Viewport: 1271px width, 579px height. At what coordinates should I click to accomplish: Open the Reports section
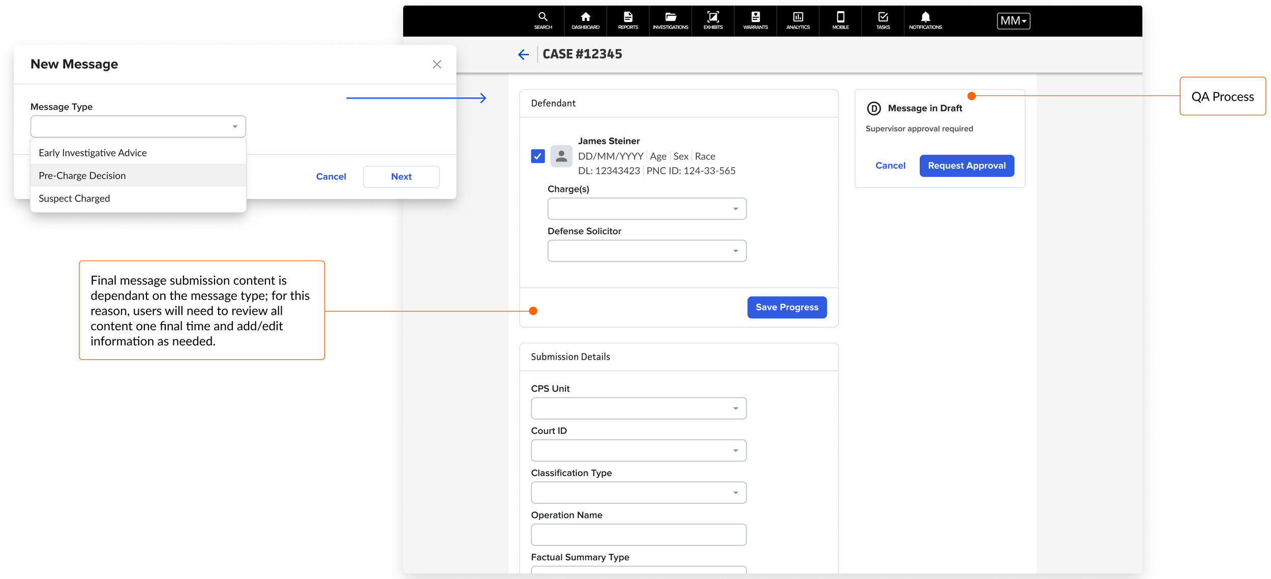point(628,20)
